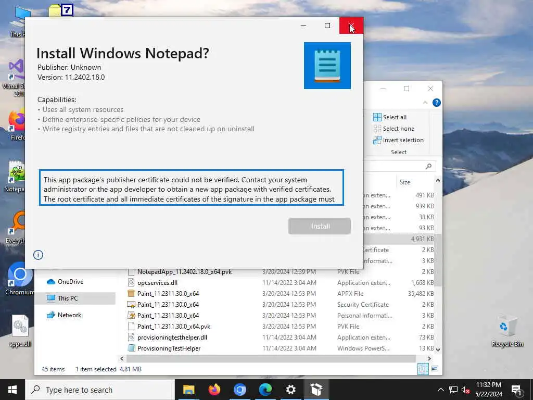The width and height of the screenshot is (533, 400).
Task: Open File Explorer help question mark icon
Action: 437,103
